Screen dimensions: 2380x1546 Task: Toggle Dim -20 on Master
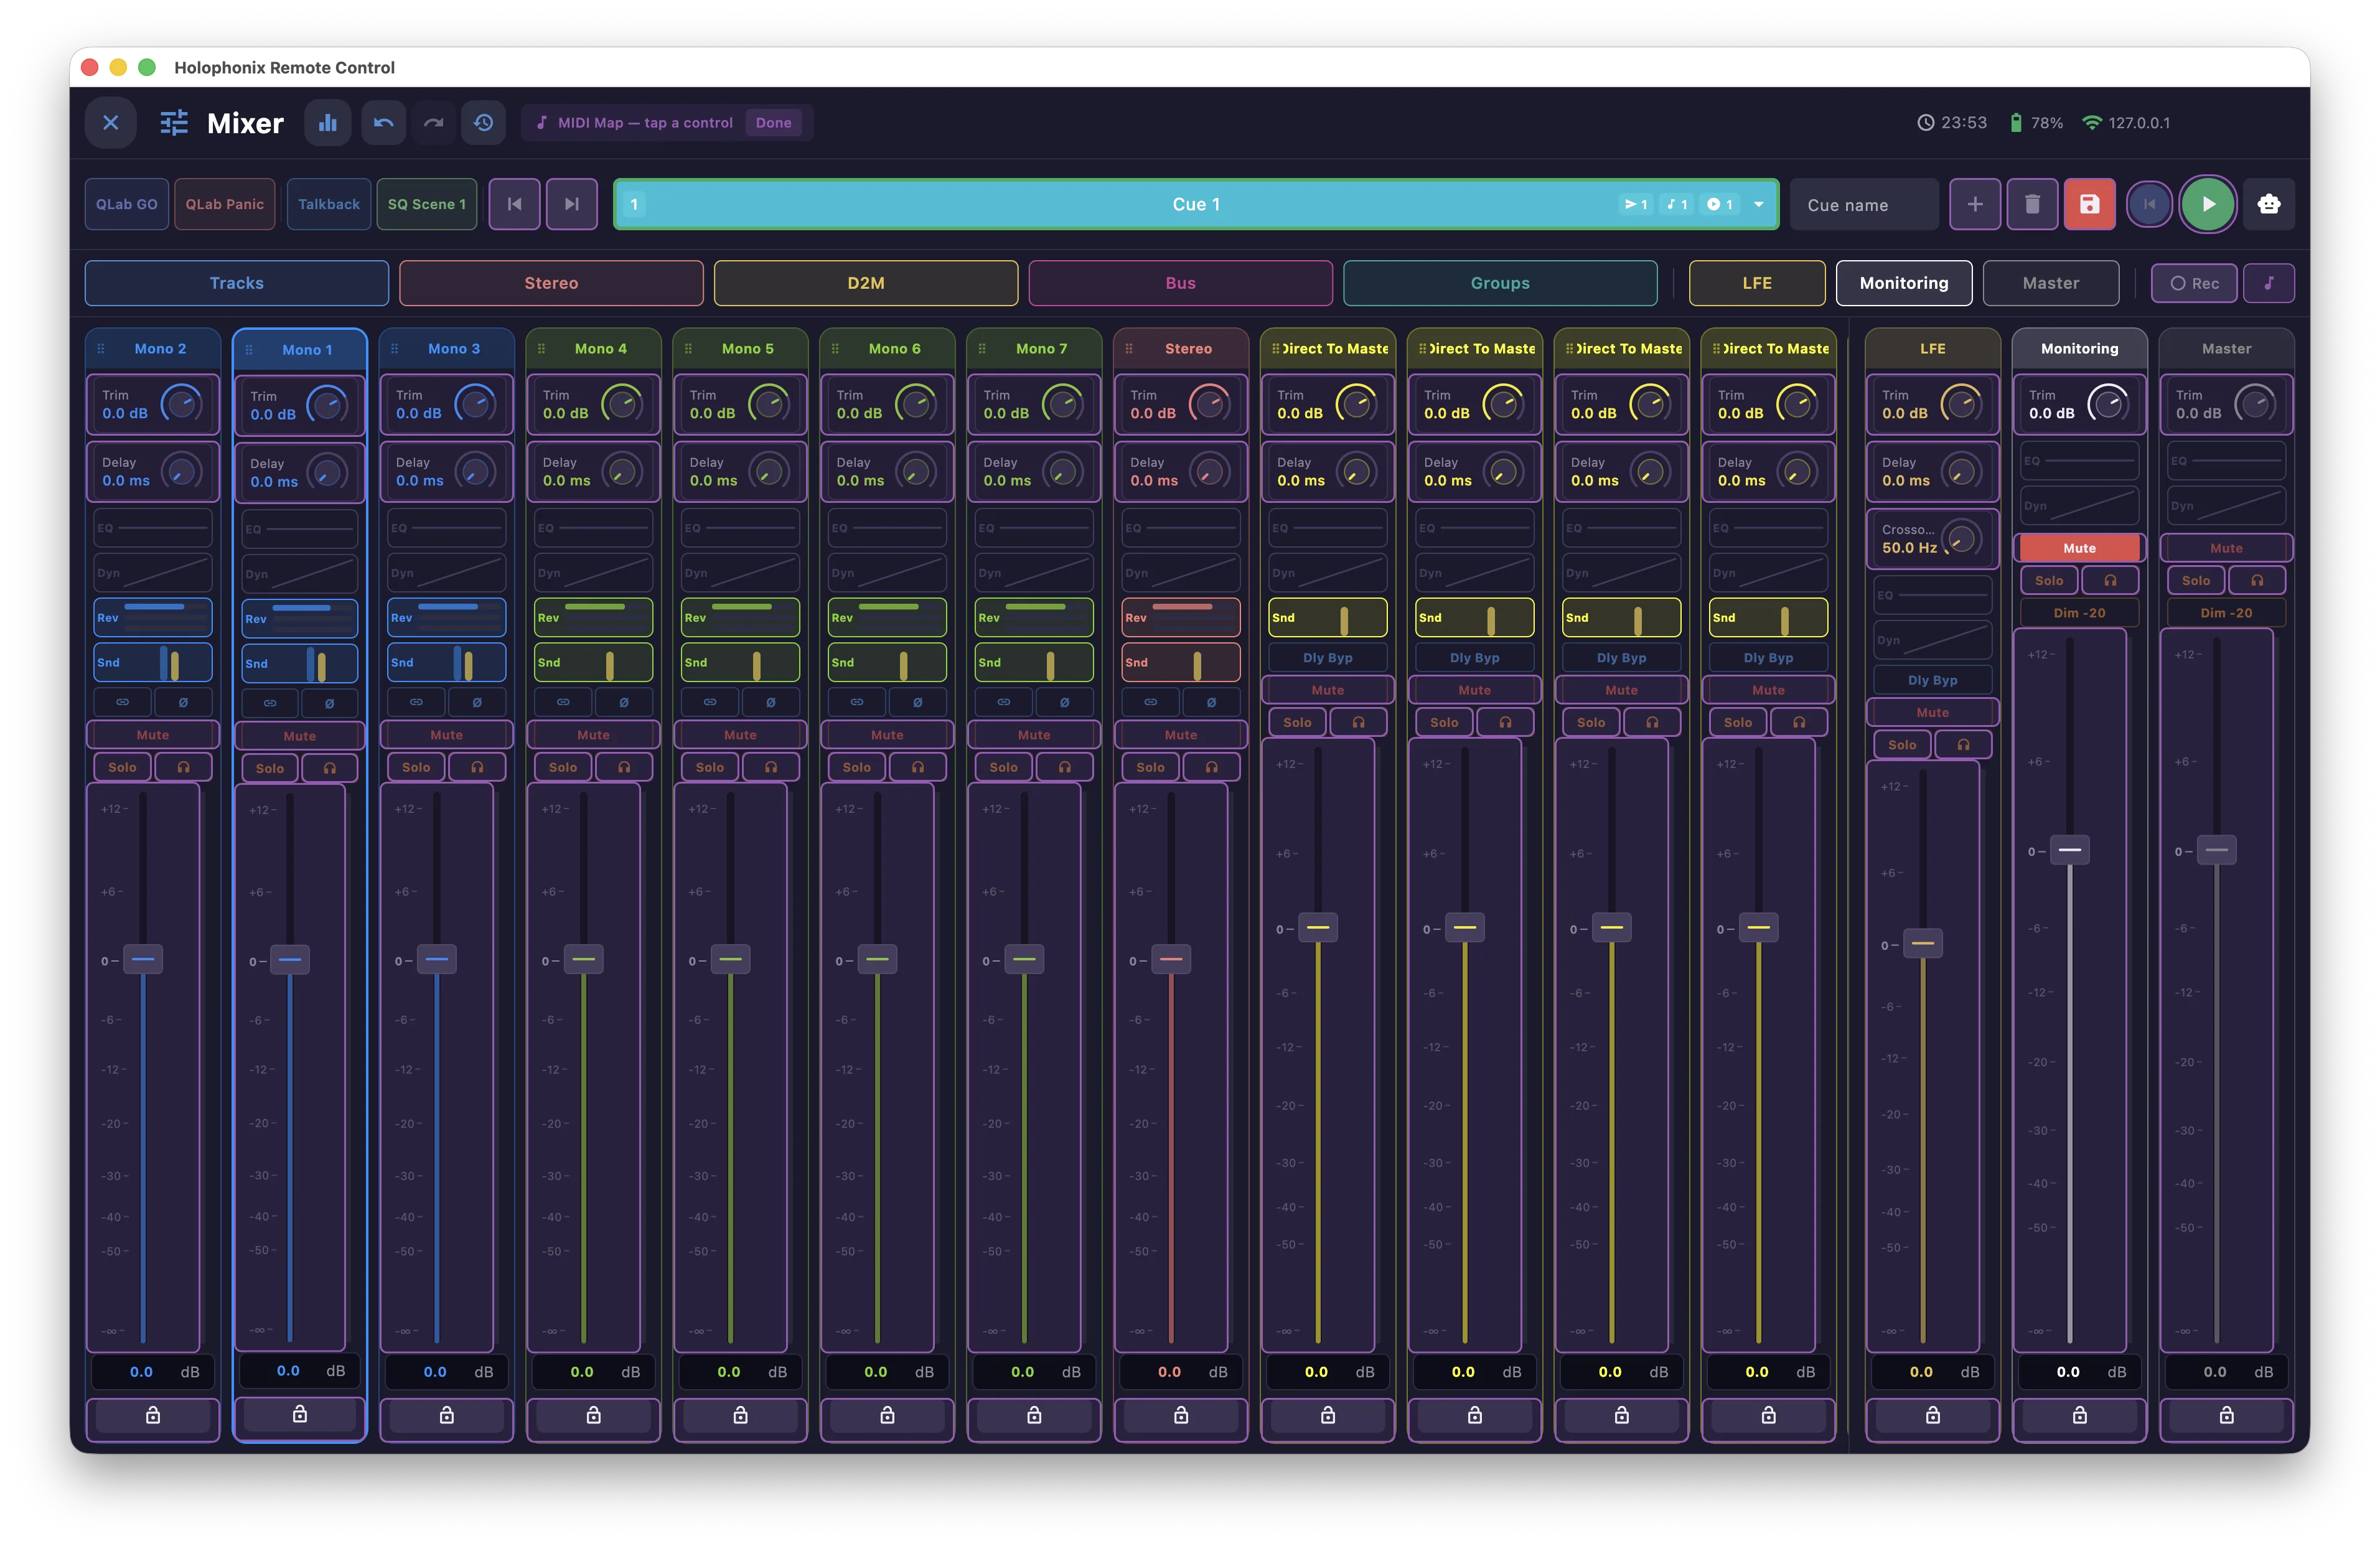[2226, 613]
